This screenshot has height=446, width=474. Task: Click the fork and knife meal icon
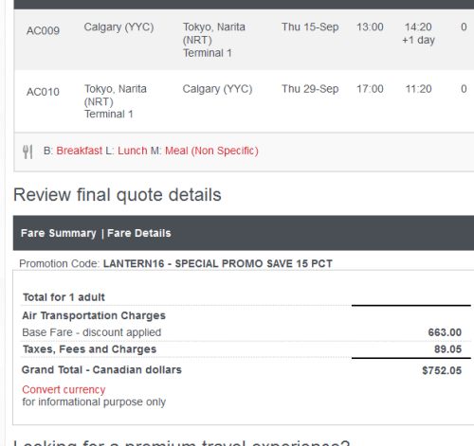pos(27,152)
